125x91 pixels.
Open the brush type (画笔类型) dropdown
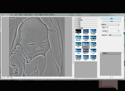(115, 35)
